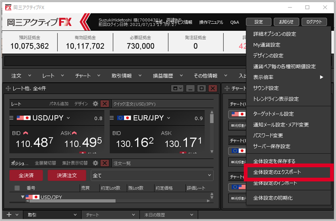Collapse the USD/JPY position row triangle
The height and width of the screenshot is (221, 336).
pyautogui.click(x=22, y=197)
